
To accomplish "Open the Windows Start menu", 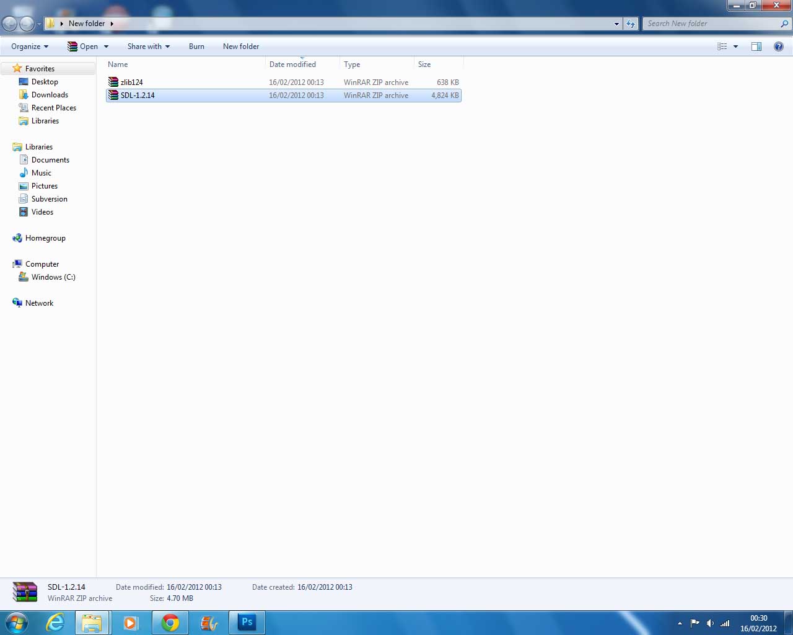I will [x=16, y=623].
